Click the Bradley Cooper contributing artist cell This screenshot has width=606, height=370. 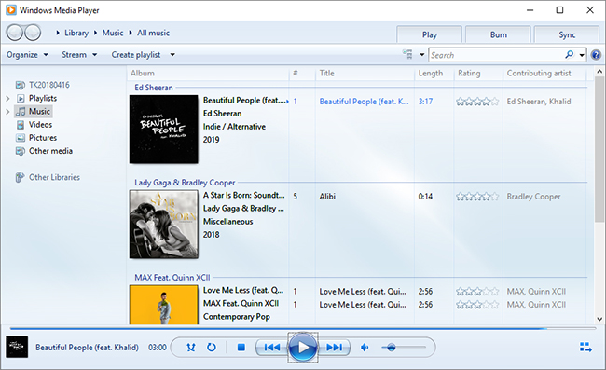[x=533, y=197]
